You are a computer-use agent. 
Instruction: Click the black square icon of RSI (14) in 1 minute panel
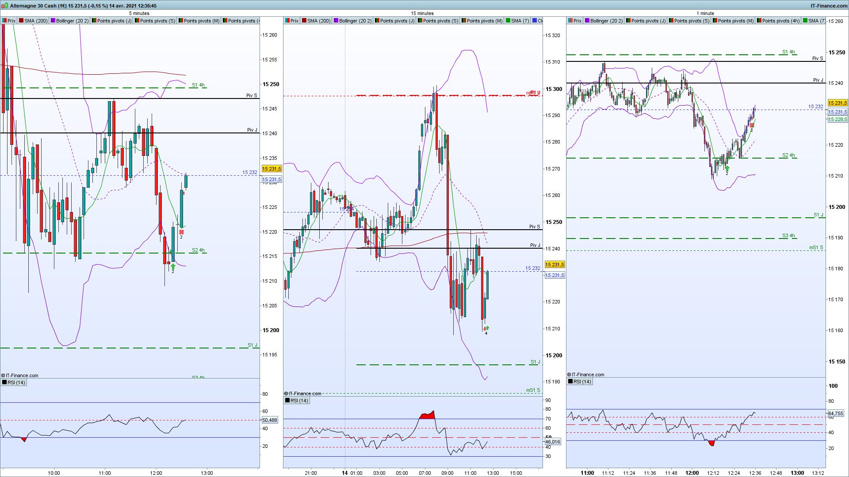coord(570,382)
